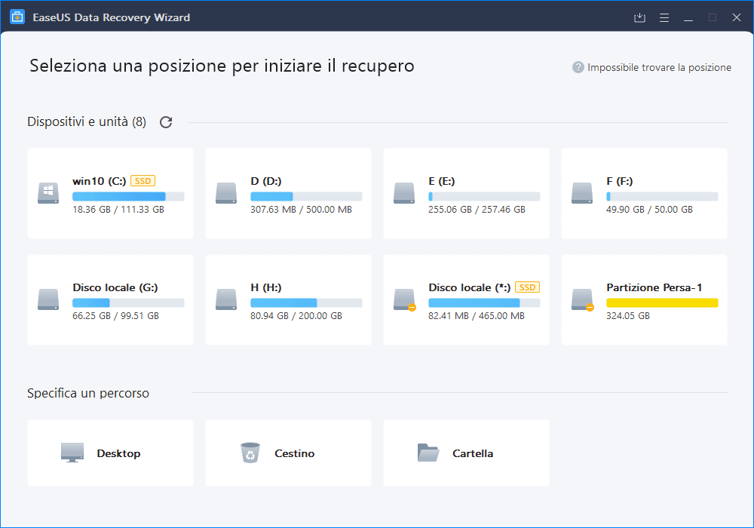Click the D (D:) drive name
This screenshot has height=528, width=754.
(266, 181)
